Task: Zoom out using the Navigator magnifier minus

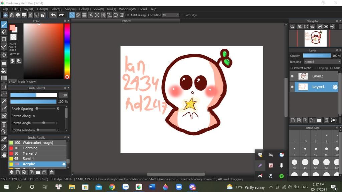Action: [312, 27]
